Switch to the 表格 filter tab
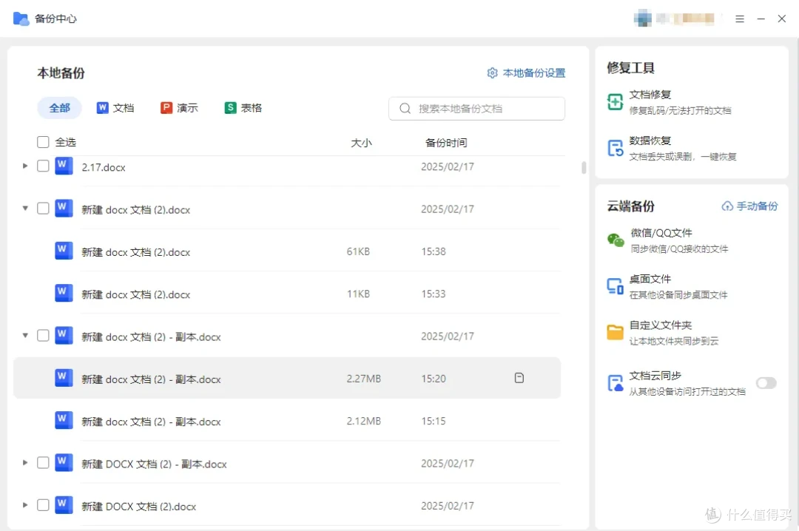The image size is (799, 531). click(x=243, y=108)
